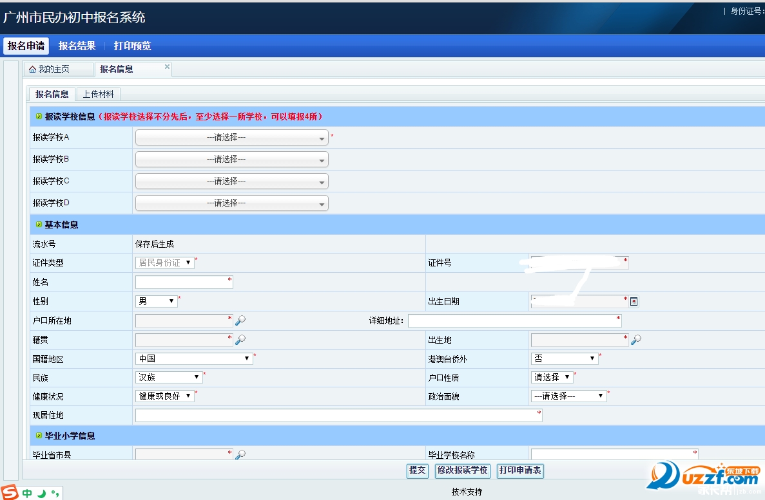
Task: Open the 政治面貌 dropdown
Action: (569, 396)
